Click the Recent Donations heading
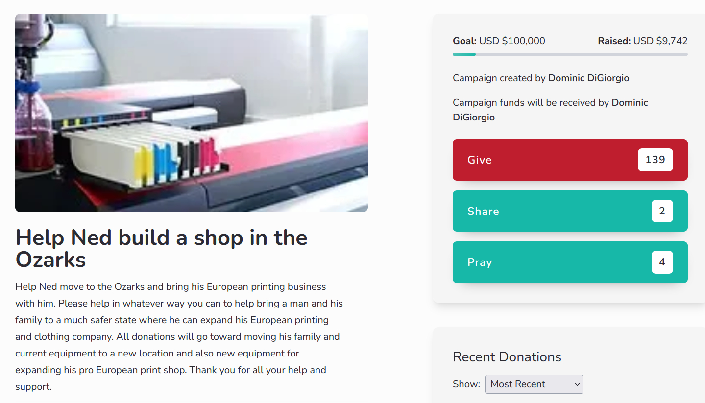 pyautogui.click(x=507, y=356)
